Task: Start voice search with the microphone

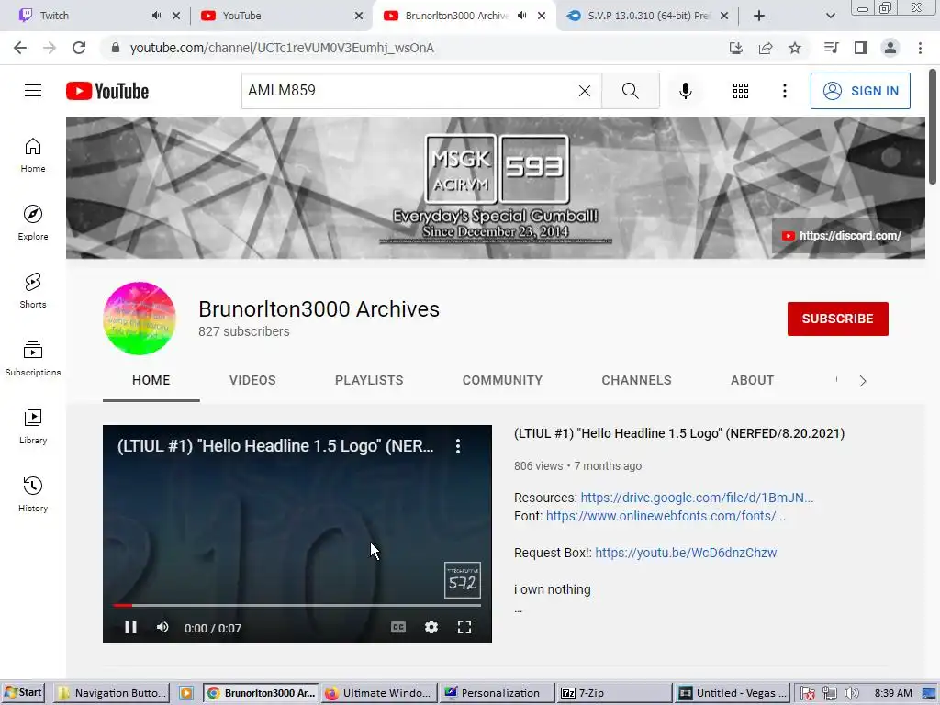Action: (x=685, y=91)
